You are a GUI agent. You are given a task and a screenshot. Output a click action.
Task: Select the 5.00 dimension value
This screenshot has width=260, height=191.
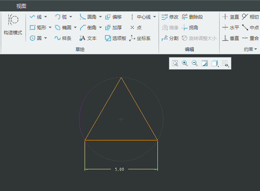119,169
